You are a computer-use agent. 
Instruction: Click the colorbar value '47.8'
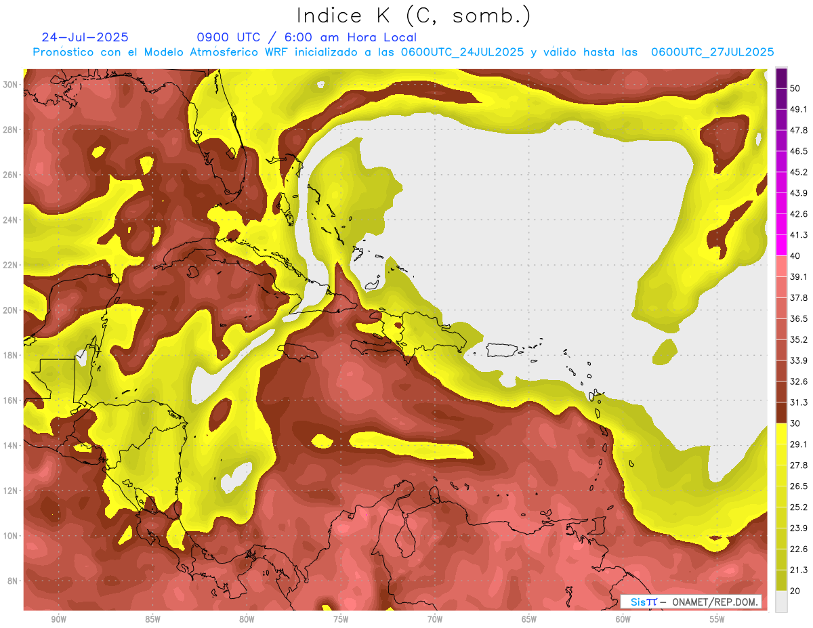point(799,130)
